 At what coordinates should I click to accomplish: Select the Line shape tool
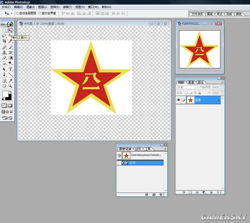pos(10,74)
